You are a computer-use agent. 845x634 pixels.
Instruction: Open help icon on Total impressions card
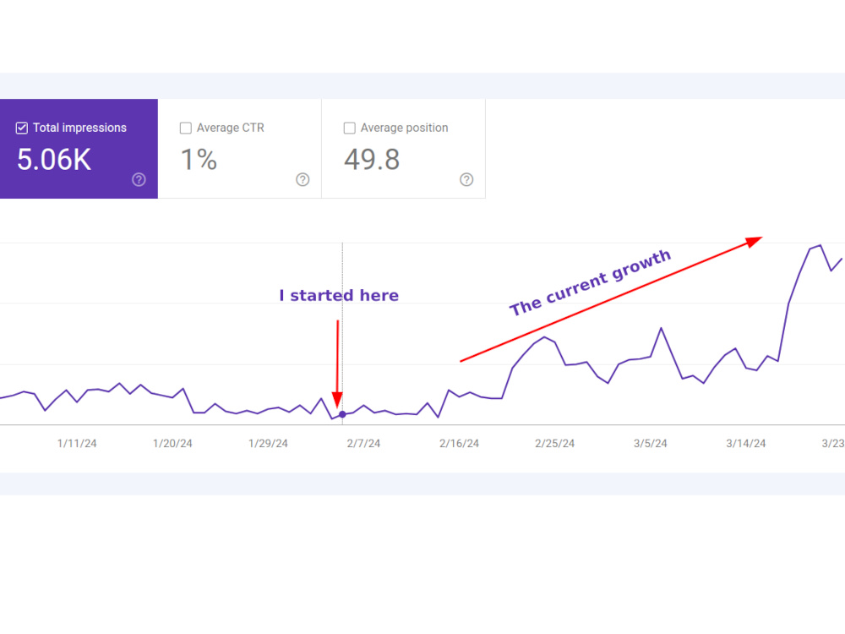click(139, 179)
